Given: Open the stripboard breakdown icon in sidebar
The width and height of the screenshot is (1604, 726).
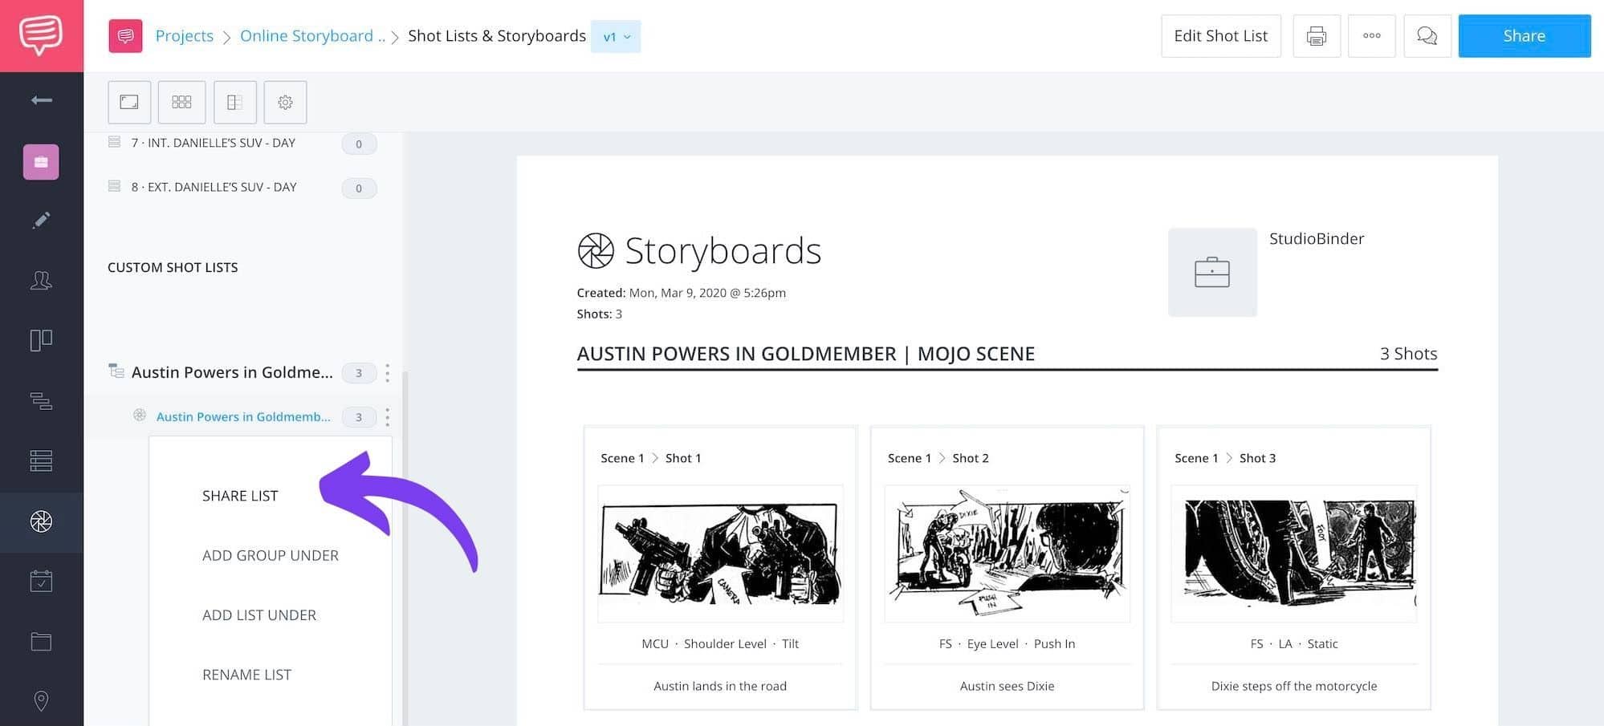Looking at the screenshot, I should pos(41,400).
